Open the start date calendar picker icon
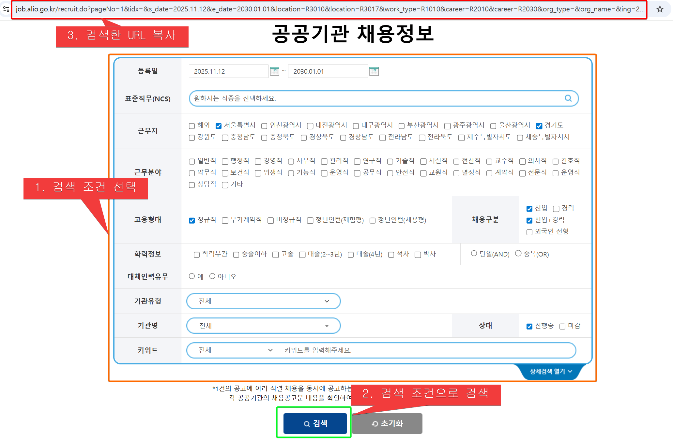 click(275, 71)
